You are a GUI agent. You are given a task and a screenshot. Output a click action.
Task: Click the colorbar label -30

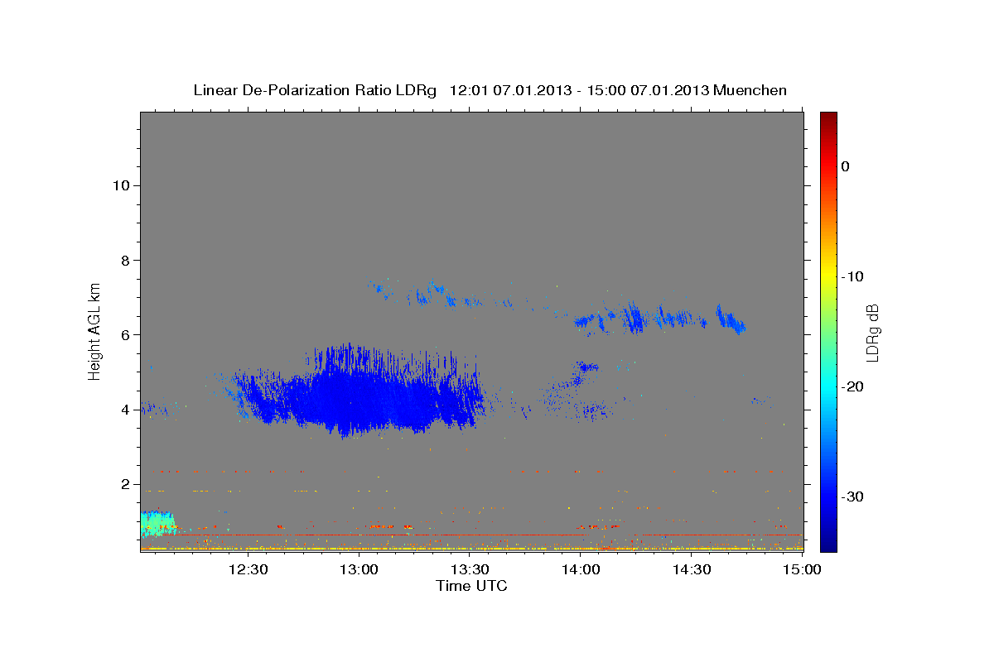(x=853, y=496)
